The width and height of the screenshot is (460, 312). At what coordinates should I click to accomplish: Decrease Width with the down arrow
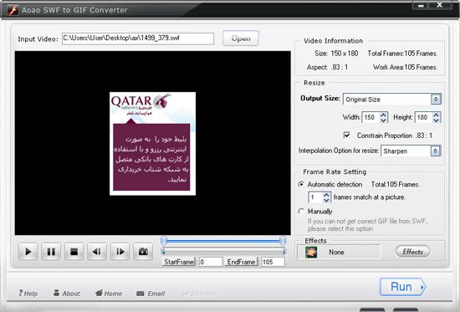coord(383,120)
